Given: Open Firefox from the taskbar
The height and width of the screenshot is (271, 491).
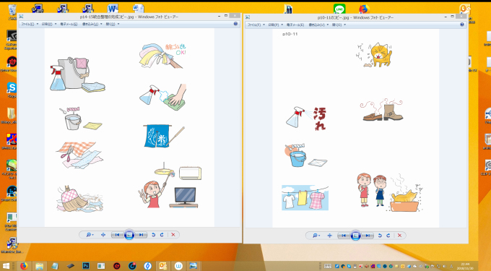Looking at the screenshot, I should [24, 266].
